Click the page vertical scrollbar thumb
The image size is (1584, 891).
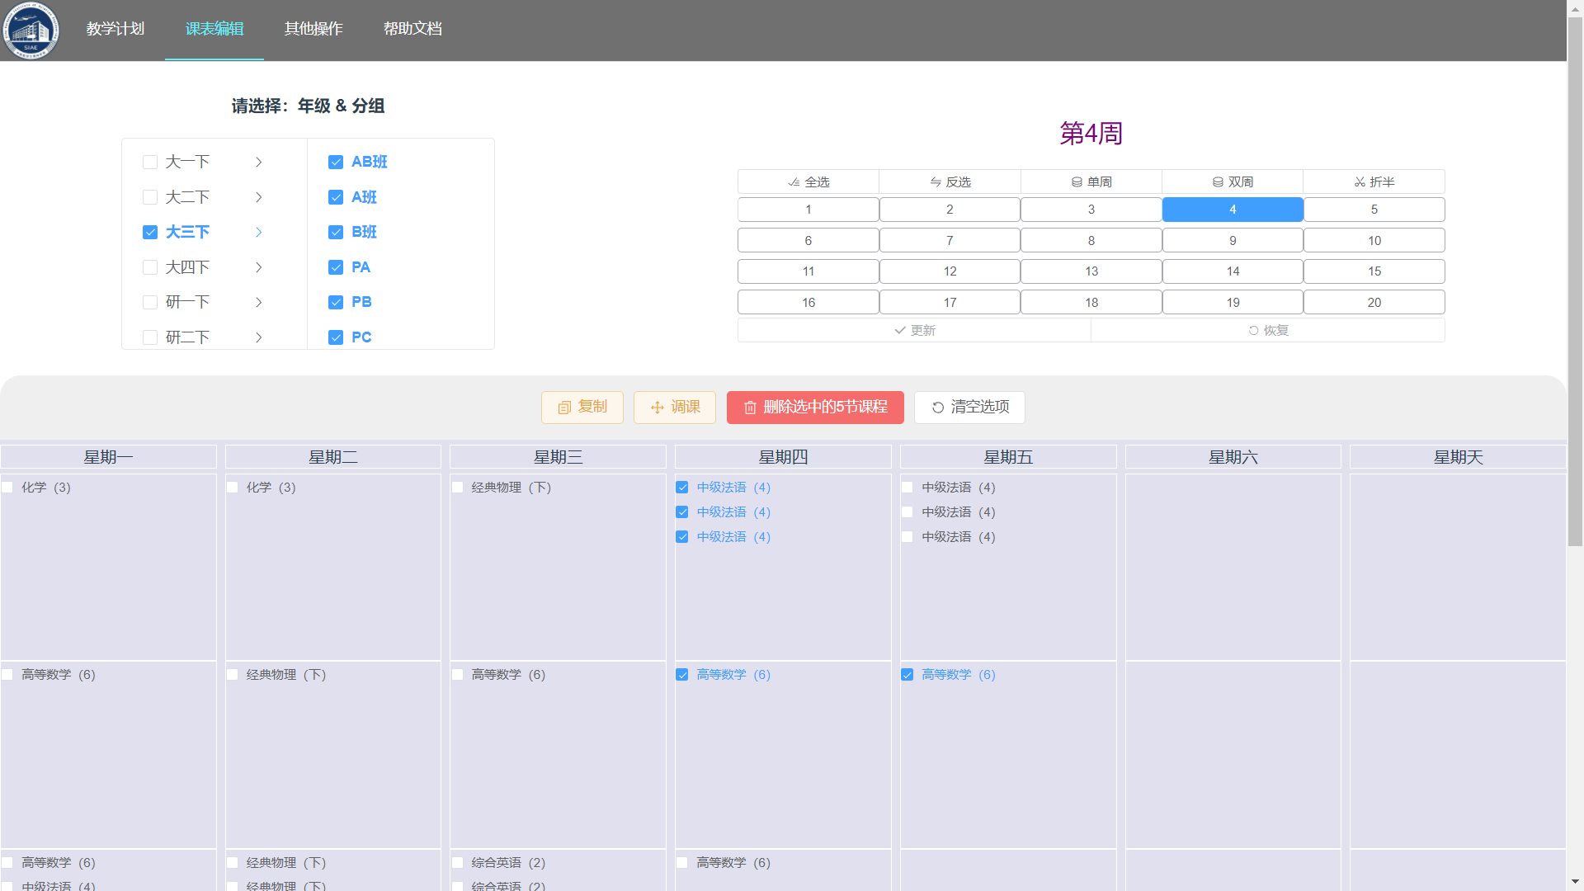tap(1575, 280)
